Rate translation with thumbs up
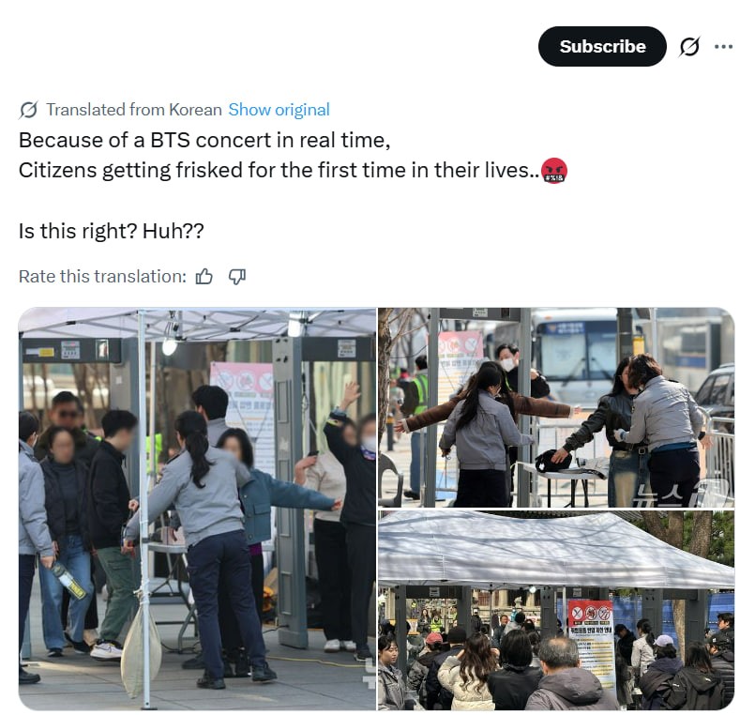The image size is (755, 715). (204, 277)
